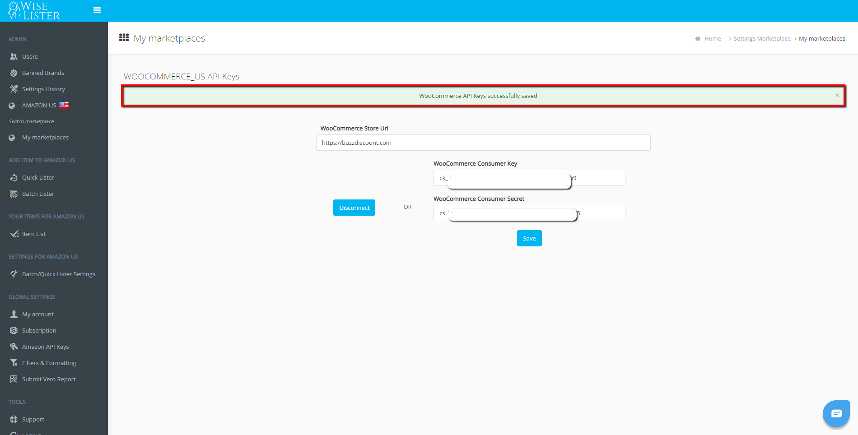Click the My account person icon
Viewport: 858px width, 435px height.
pos(14,314)
